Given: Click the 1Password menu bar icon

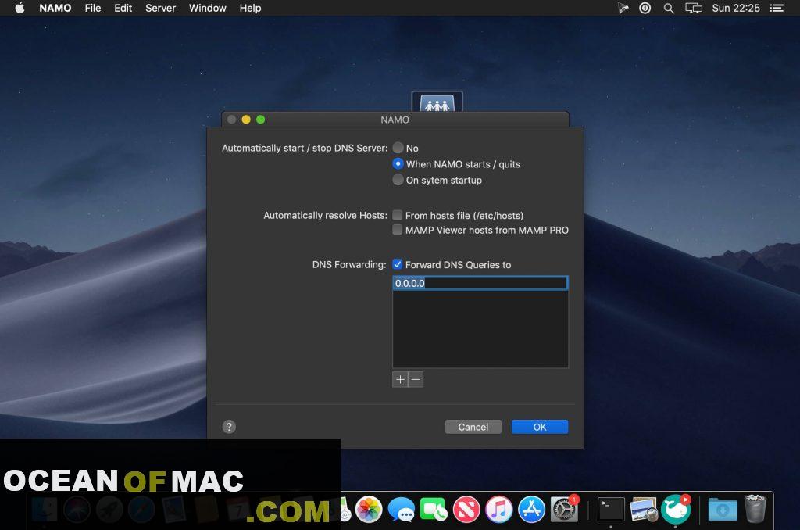Looking at the screenshot, I should point(645,8).
